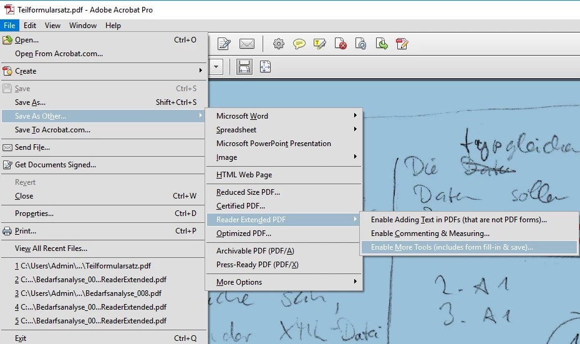Choose Close from the File menu
The height and width of the screenshot is (344, 580).
point(103,196)
